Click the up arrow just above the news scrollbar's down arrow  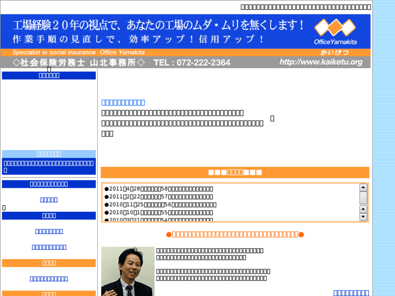(x=363, y=209)
